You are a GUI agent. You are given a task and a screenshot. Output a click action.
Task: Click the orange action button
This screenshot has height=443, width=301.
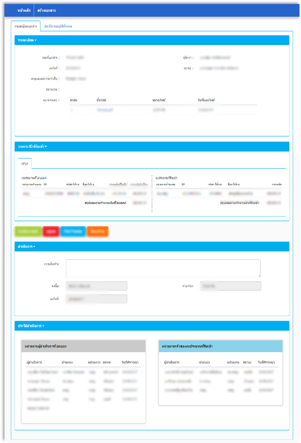click(97, 231)
